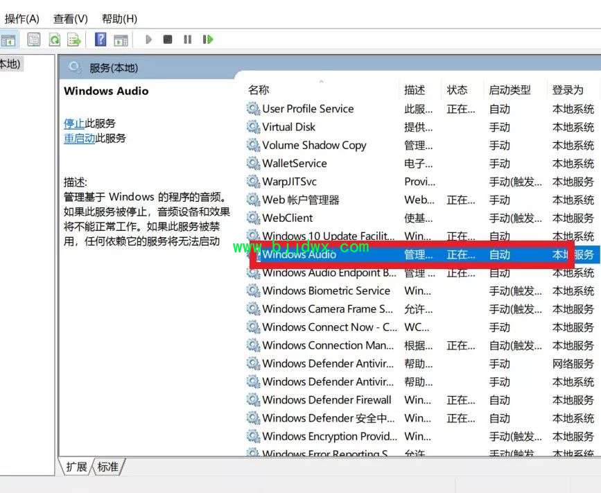Click 自动(触发... for Windows Connection Man...
Screen dimensions: 601x493
516,345
